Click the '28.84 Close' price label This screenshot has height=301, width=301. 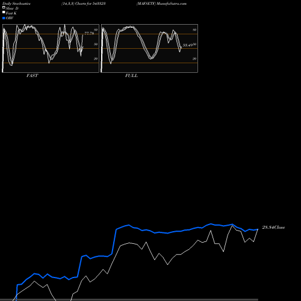[x=273, y=228]
